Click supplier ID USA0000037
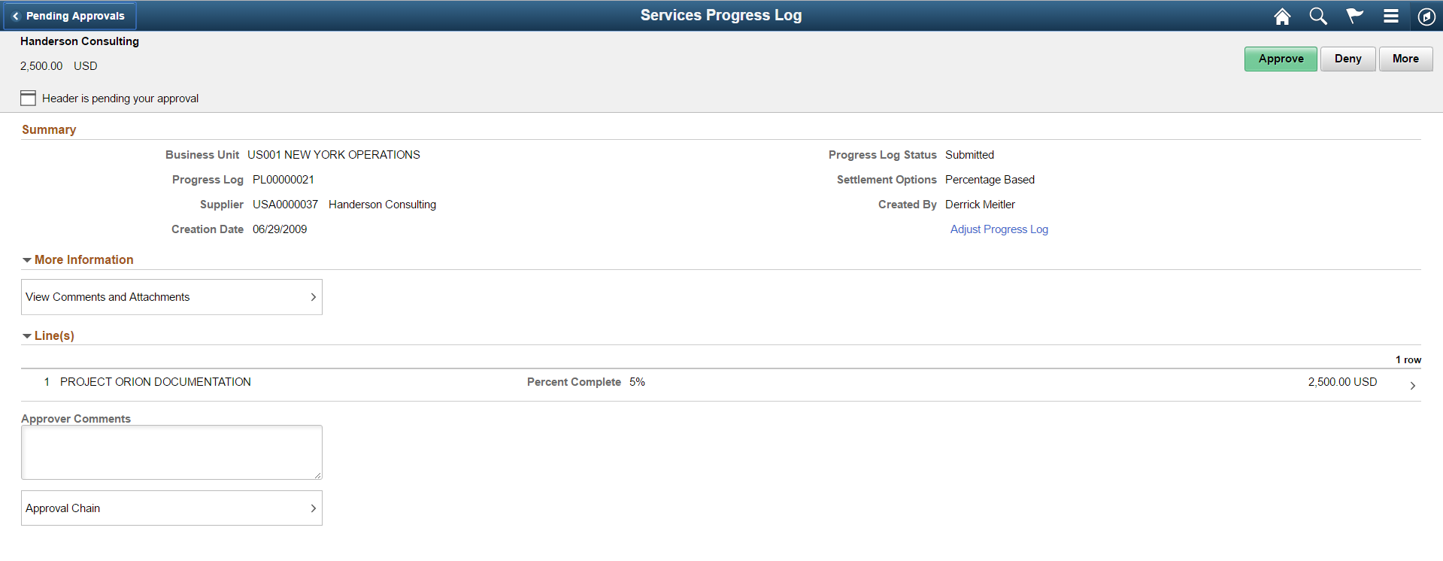 pos(285,205)
